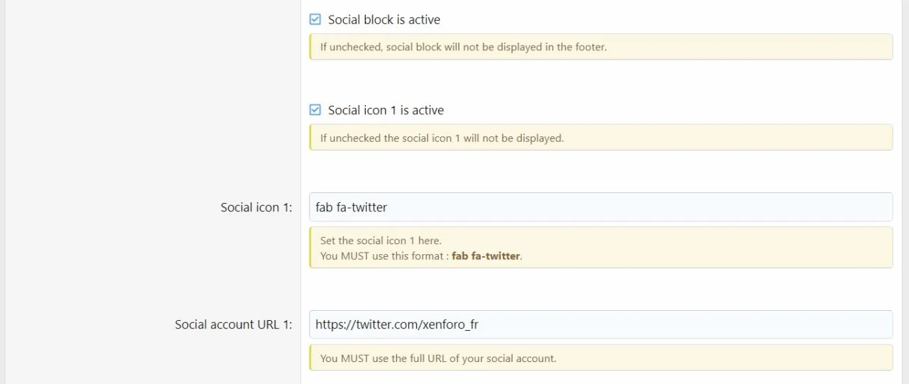
Task: Click the "Set the social icon 1 here" hint line
Action: tap(380, 241)
